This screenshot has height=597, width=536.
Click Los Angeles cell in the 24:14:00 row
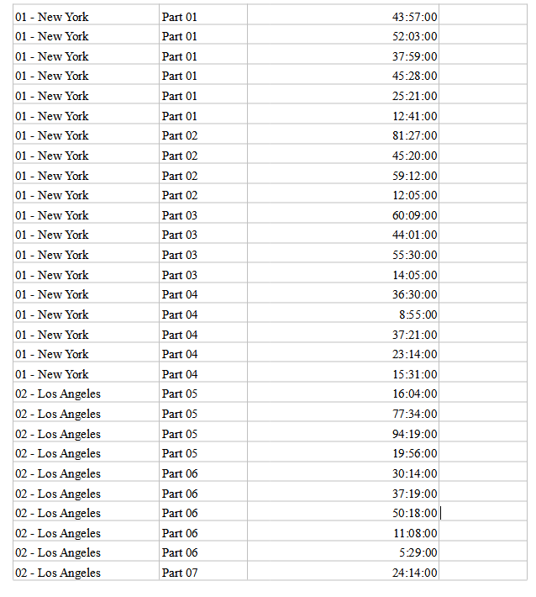coord(58,573)
